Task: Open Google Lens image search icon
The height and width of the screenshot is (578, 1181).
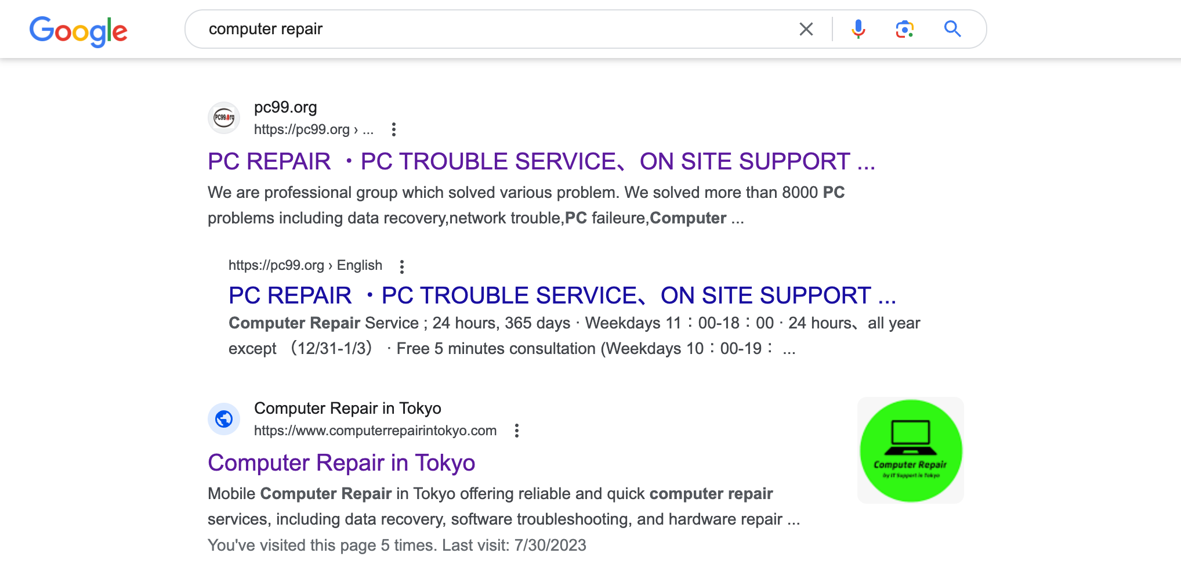Action: pyautogui.click(x=905, y=29)
